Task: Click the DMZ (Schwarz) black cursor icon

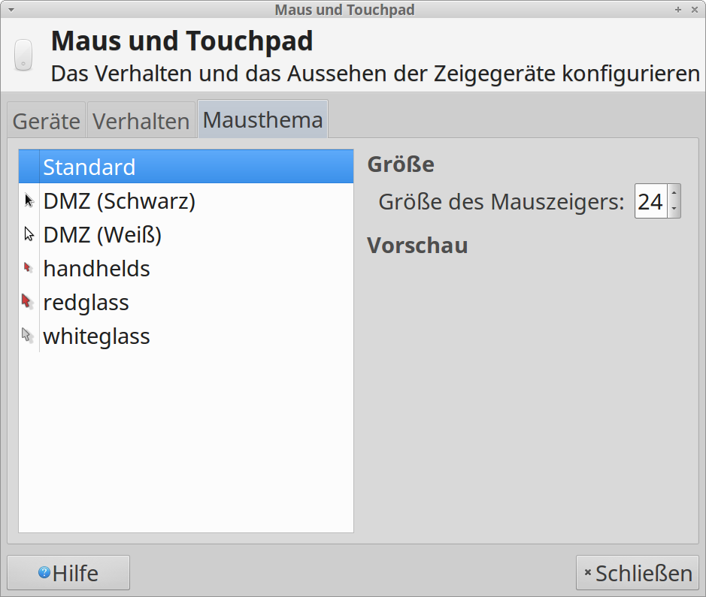Action: (29, 201)
